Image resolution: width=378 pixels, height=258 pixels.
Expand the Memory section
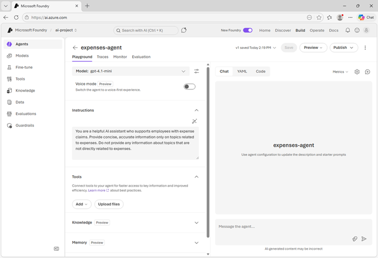pos(197,243)
